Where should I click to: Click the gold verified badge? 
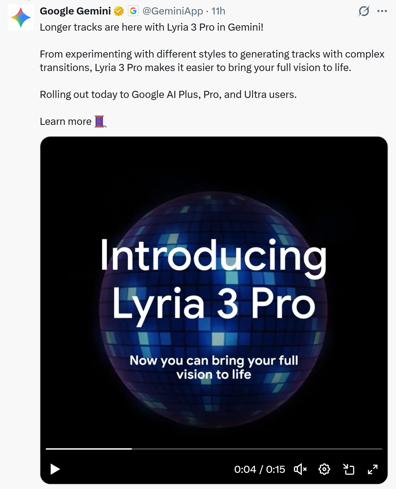118,11
